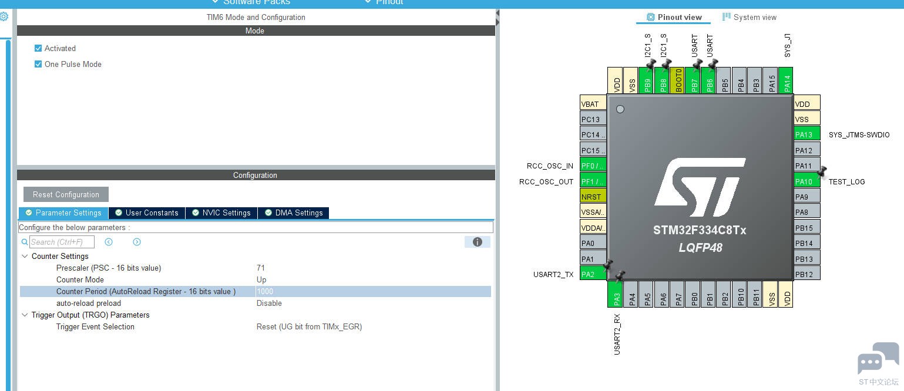The height and width of the screenshot is (391, 904).
Task: Switch to Pinout view
Action: point(674,17)
